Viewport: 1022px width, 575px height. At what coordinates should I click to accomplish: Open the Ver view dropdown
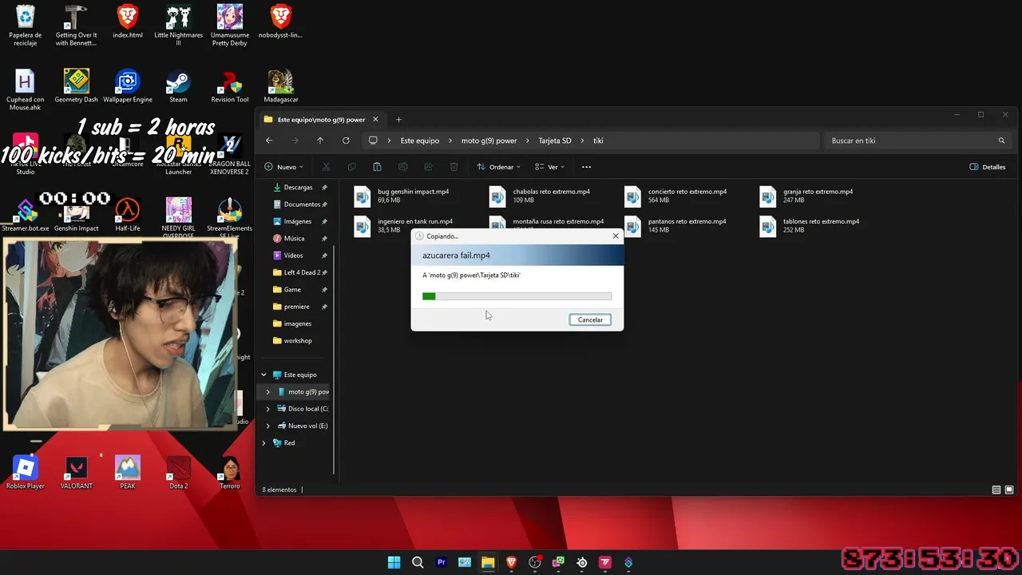point(549,167)
